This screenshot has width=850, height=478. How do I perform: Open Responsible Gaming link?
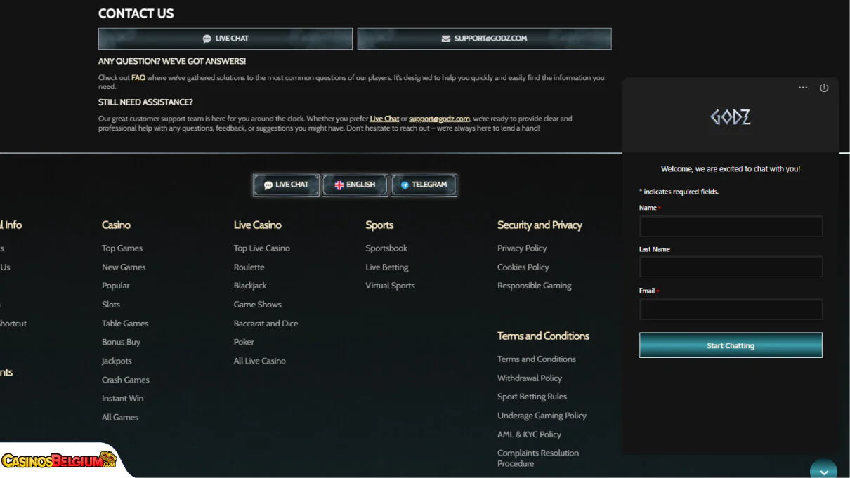(x=535, y=286)
